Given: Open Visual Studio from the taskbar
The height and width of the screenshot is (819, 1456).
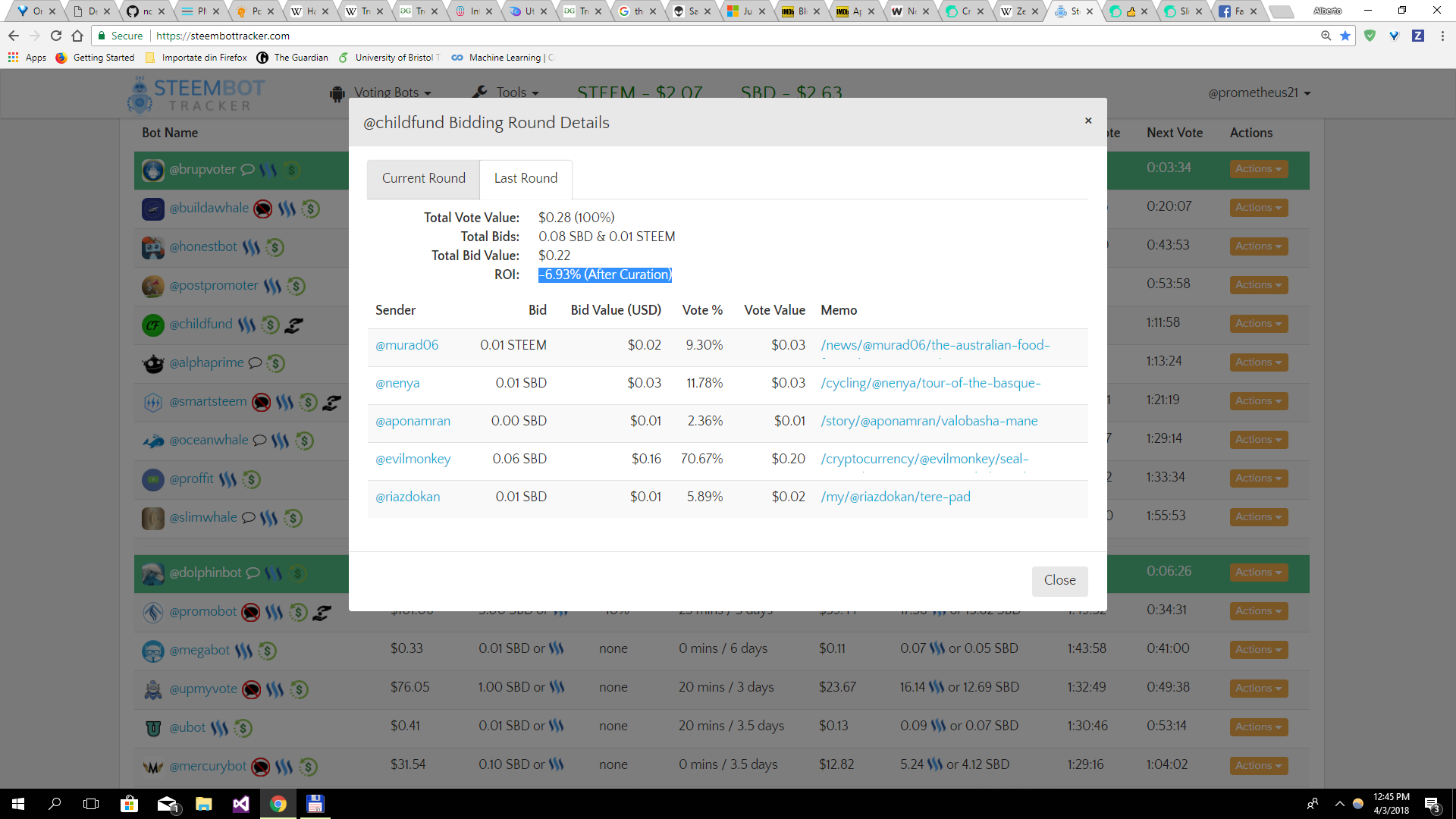Looking at the screenshot, I should pos(241,804).
